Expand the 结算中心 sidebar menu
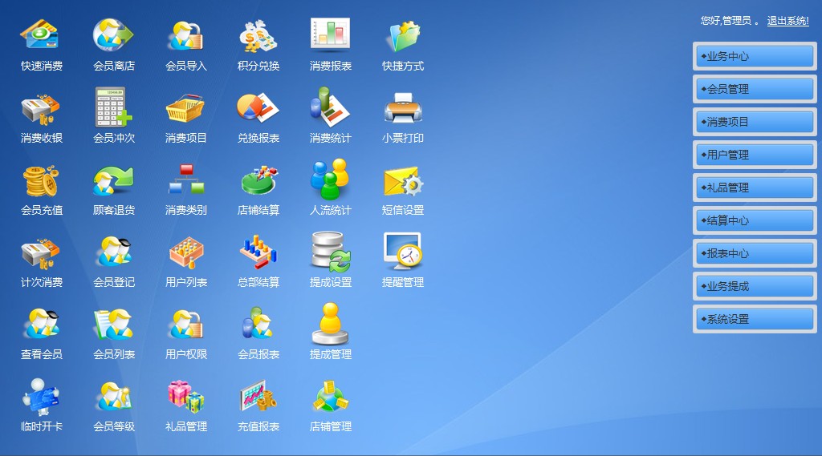 755,220
